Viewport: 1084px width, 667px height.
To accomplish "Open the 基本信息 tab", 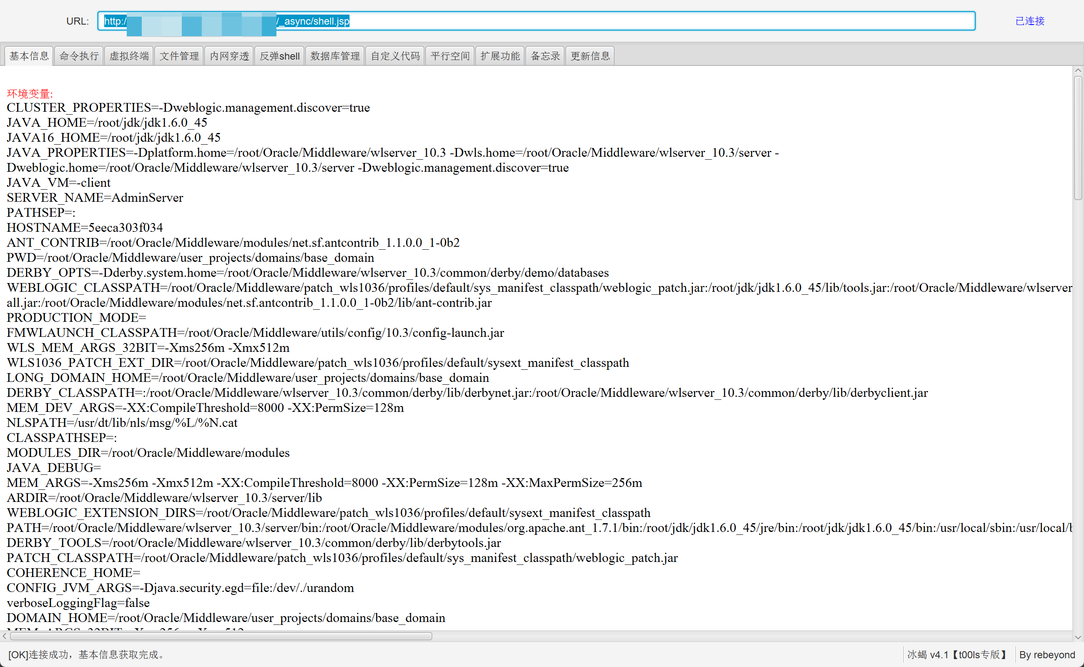I will point(29,56).
